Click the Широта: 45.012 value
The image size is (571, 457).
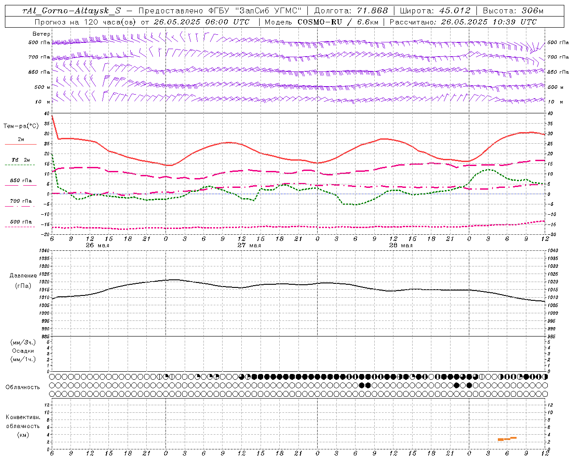pos(435,11)
